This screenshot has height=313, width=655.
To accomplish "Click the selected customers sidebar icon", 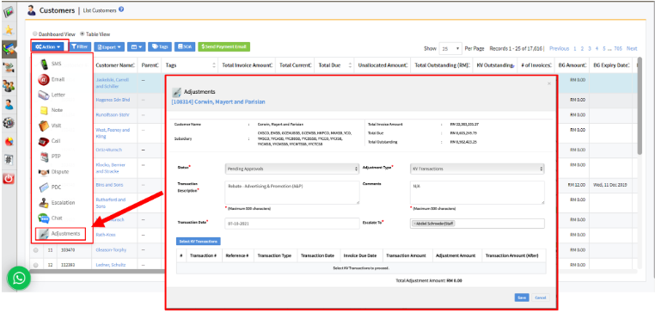I will click(9, 49).
